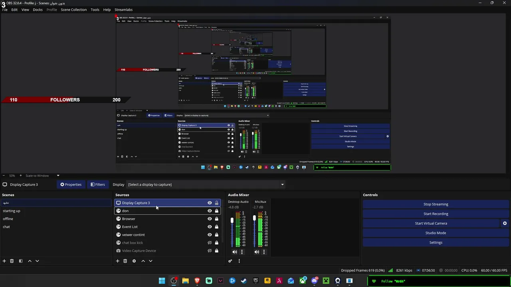
Task: Unlock the Event List source
Action: (217, 227)
